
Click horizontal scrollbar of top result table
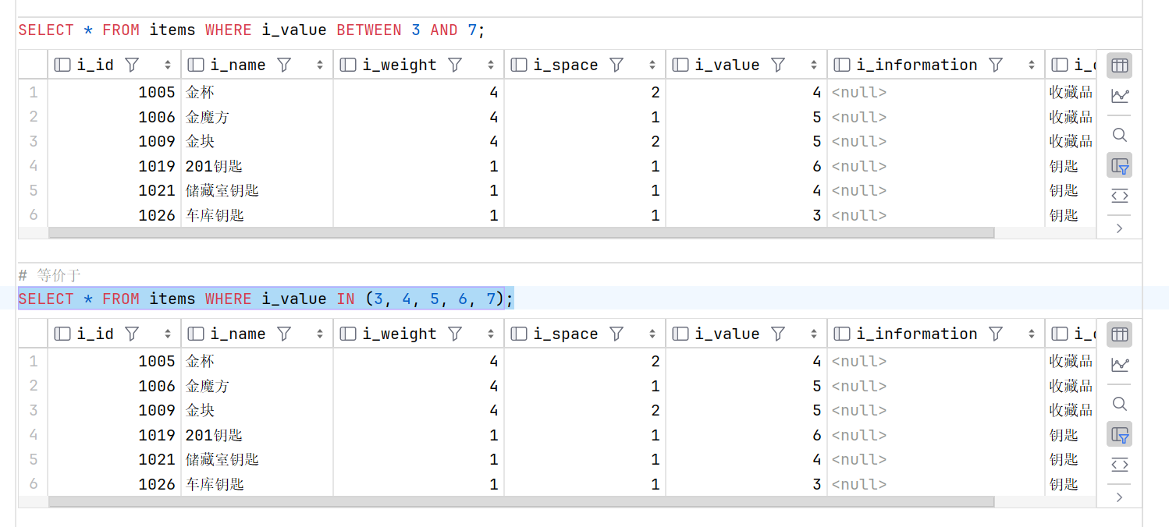pyautogui.click(x=521, y=232)
